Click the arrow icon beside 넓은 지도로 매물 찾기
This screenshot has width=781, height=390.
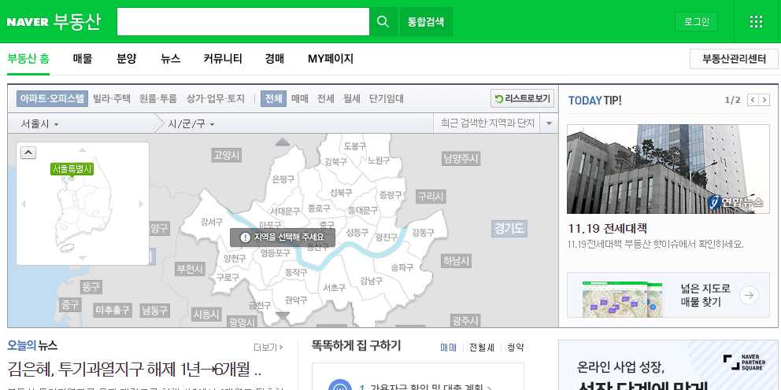(749, 295)
